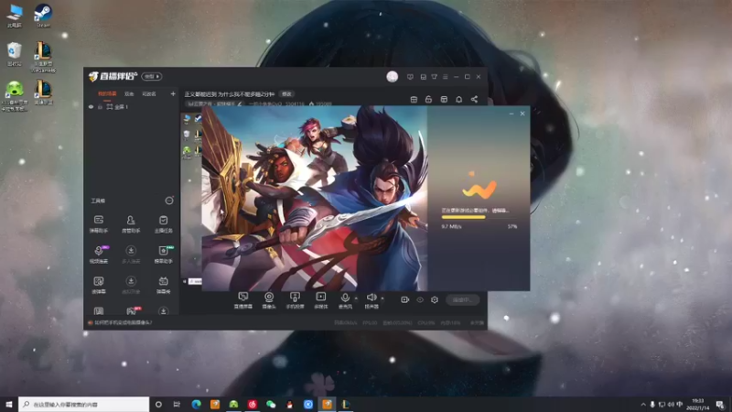
Task: Toggle preview eye icon in bottom bar
Action: coord(420,300)
